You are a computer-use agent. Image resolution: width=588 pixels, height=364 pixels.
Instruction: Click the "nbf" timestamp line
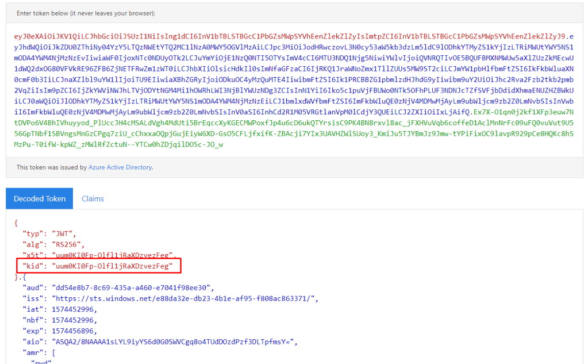tap(60, 320)
